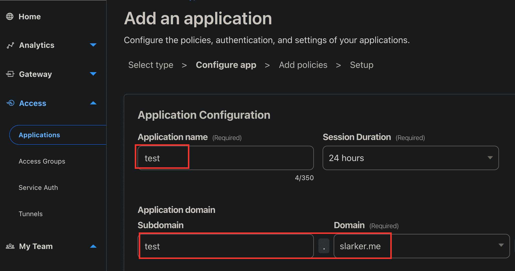Click the Access arrow icon

(x=10, y=103)
